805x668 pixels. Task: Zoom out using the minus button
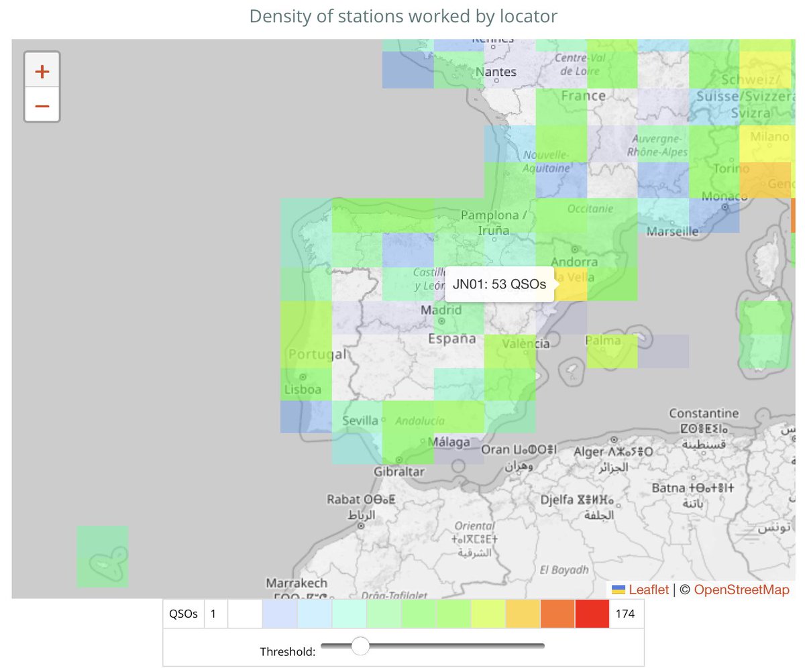click(42, 106)
